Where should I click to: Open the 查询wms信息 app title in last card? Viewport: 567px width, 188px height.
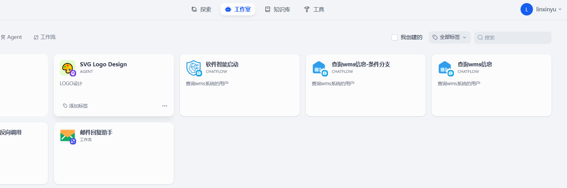pyautogui.click(x=475, y=64)
